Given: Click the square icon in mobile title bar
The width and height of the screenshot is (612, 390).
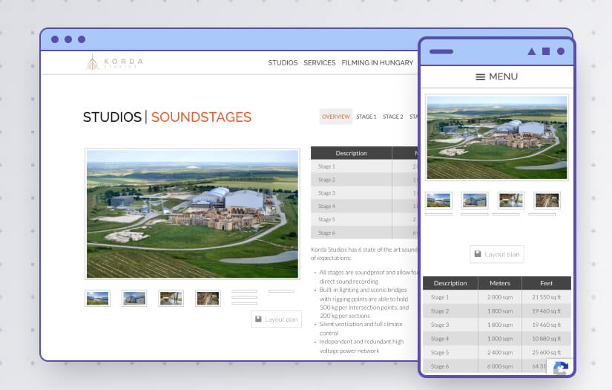Looking at the screenshot, I should tap(546, 51).
